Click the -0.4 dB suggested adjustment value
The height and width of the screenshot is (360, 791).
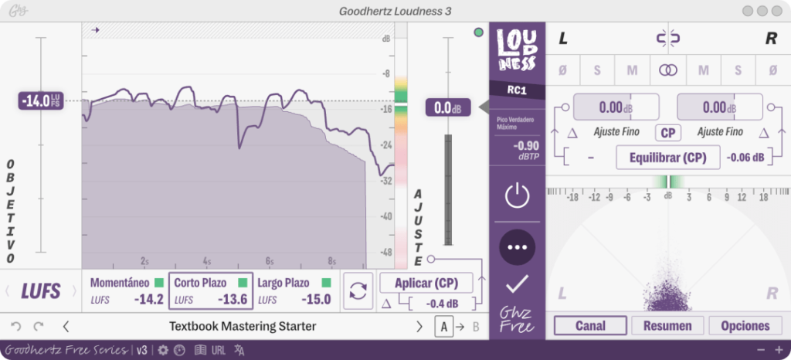(x=442, y=304)
